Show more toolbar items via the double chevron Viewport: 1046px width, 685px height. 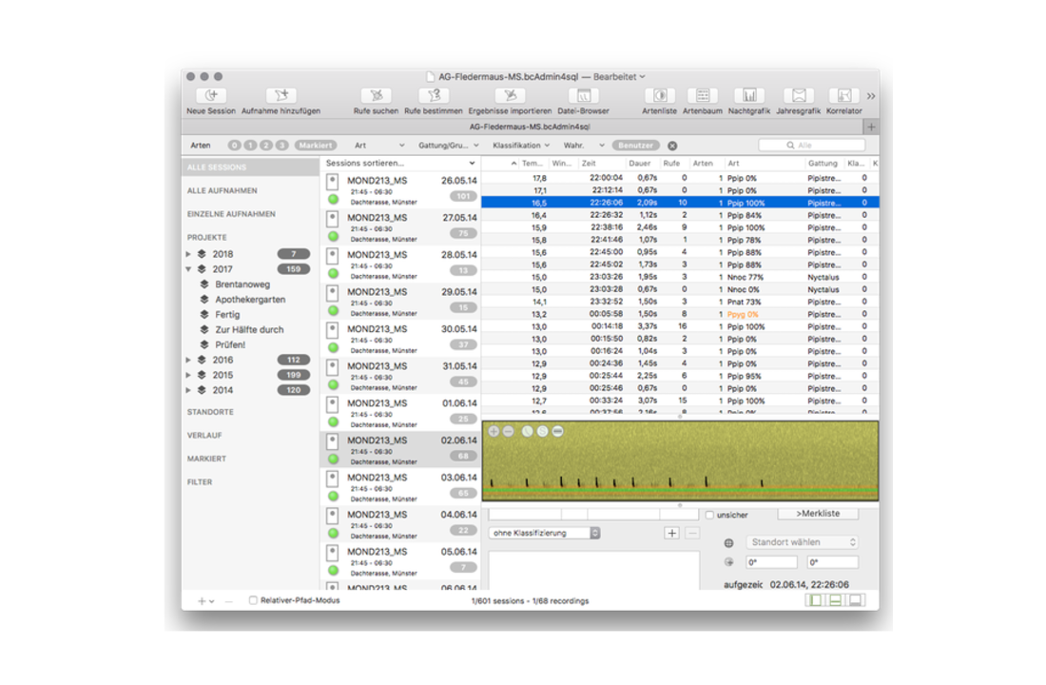870,96
